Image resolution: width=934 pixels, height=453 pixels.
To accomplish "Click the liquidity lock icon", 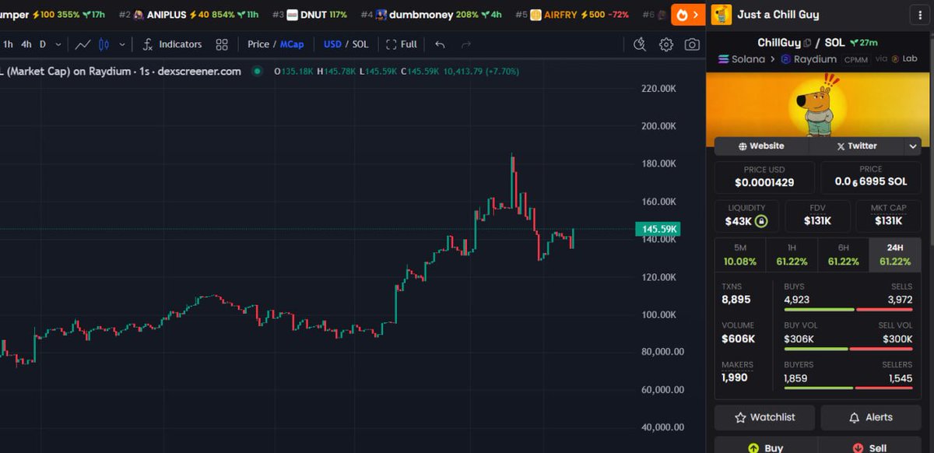I will (x=762, y=222).
